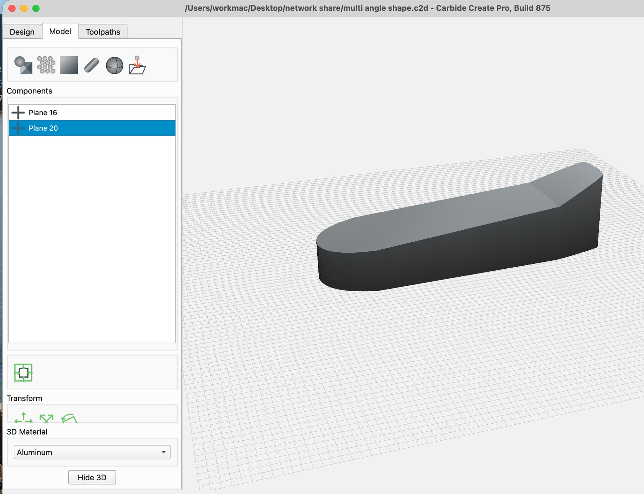Select the gradient square plane tool

click(69, 65)
